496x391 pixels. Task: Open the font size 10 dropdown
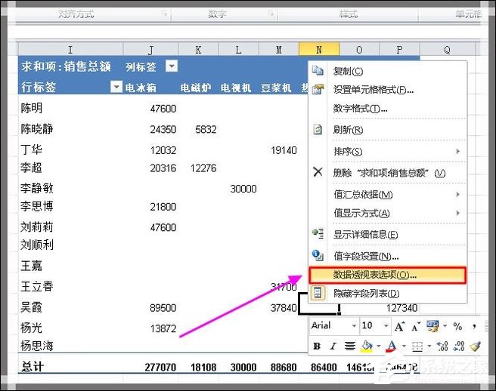pos(386,326)
